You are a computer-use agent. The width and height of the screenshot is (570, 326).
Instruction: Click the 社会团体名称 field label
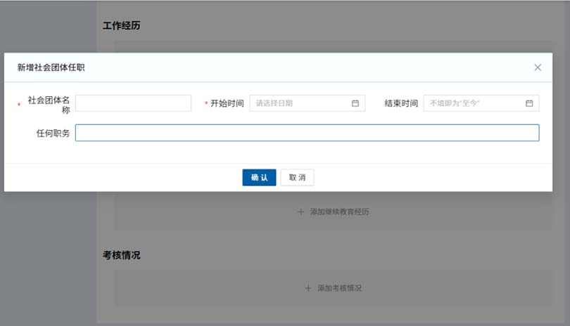coord(49,105)
